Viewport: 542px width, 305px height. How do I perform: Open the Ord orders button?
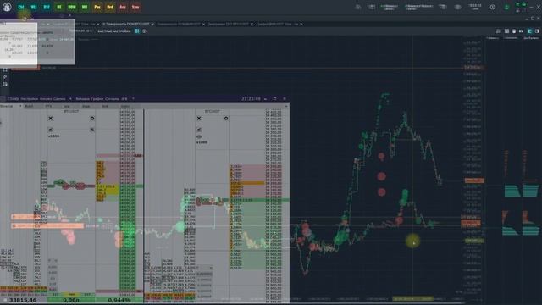point(110,7)
